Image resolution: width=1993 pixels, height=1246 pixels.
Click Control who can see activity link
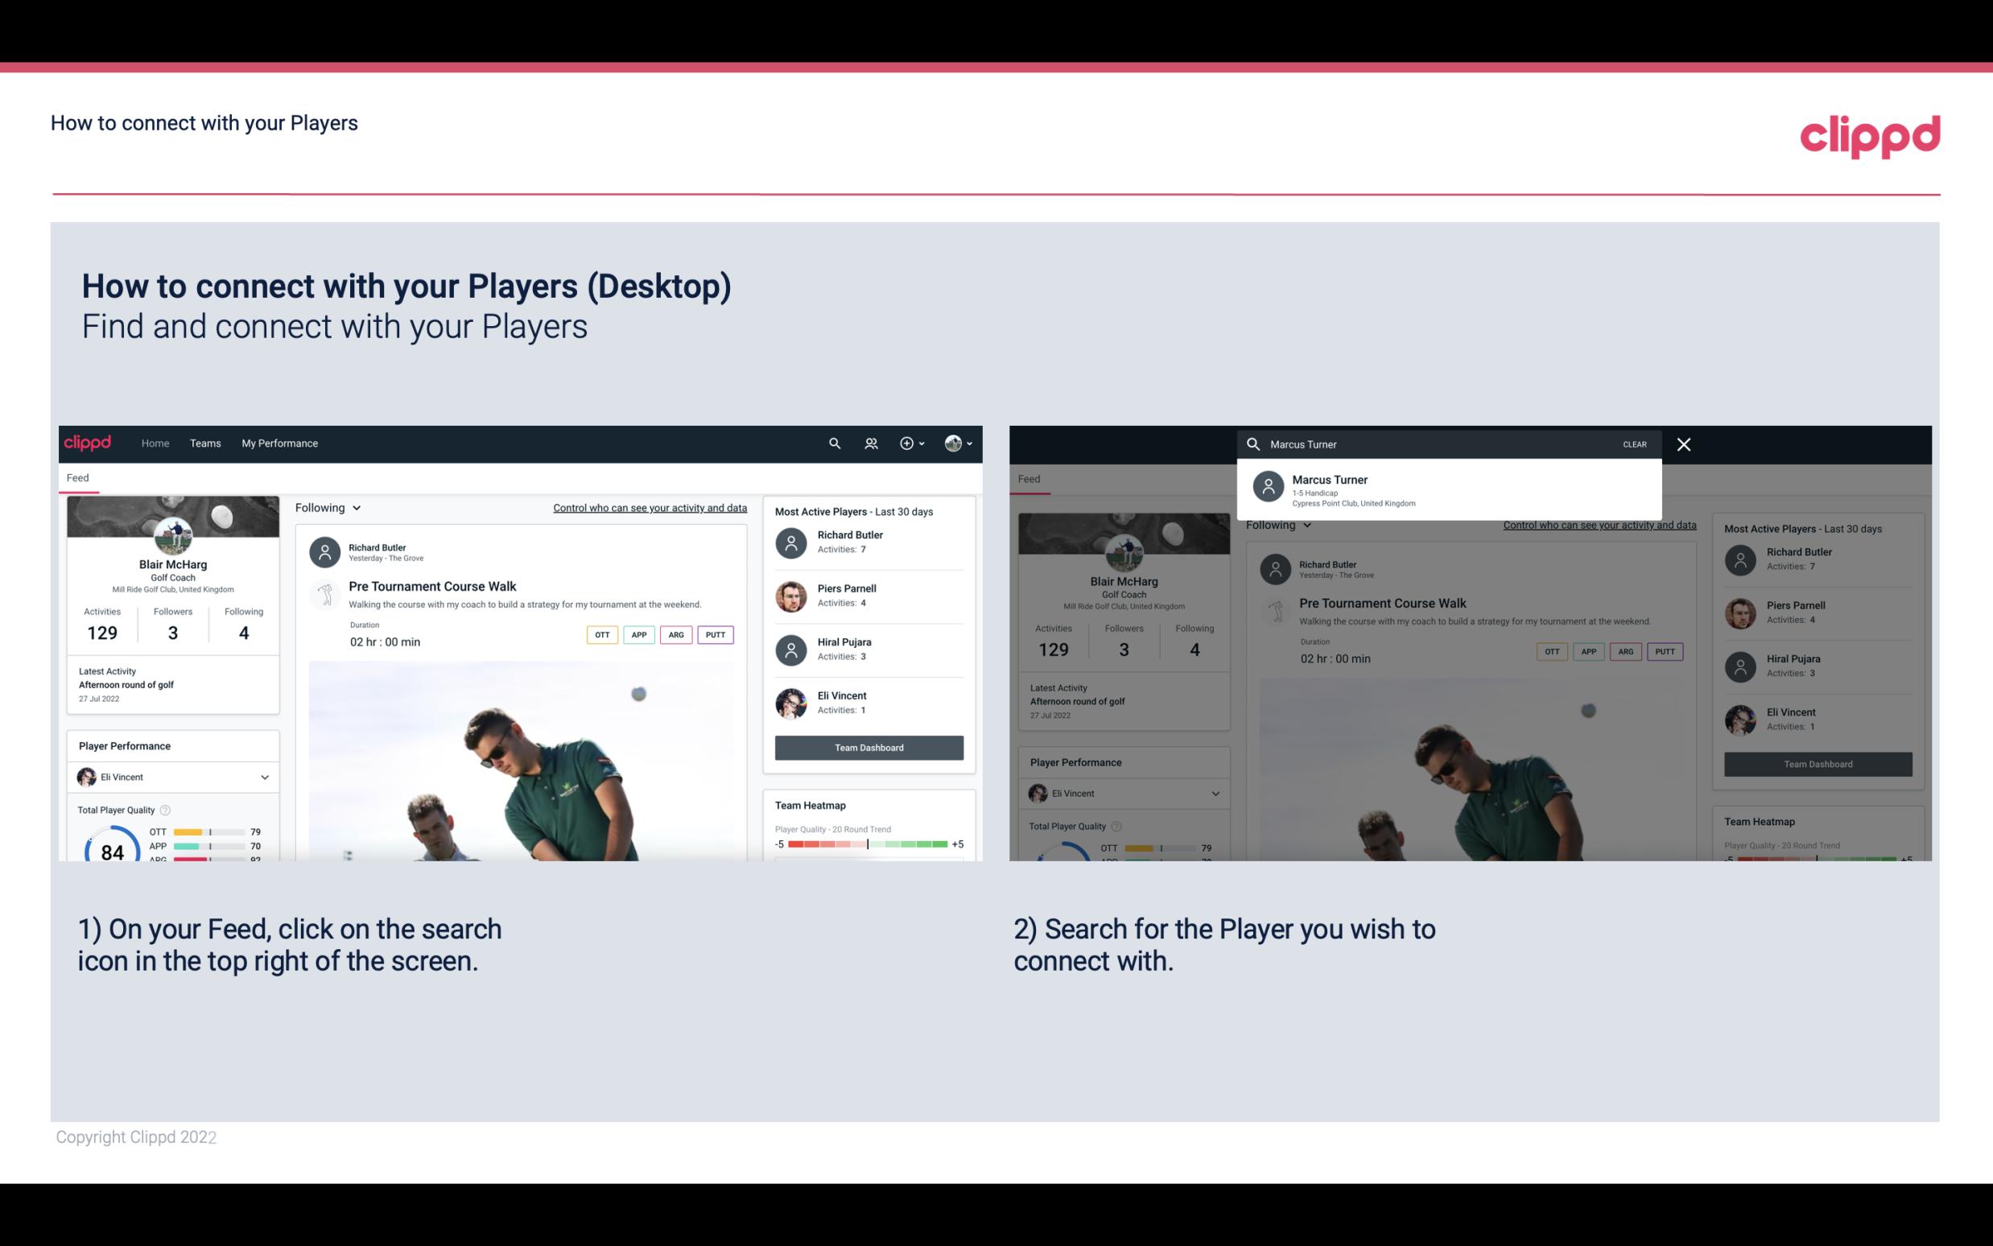tap(650, 508)
